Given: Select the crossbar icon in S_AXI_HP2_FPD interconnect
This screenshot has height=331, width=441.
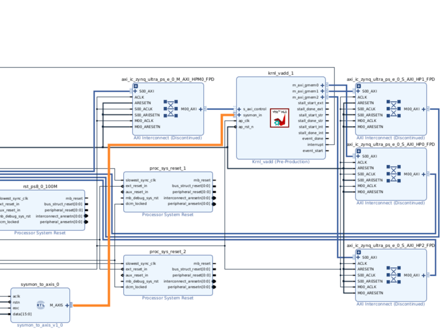Looking at the screenshot, I should tap(394, 275).
